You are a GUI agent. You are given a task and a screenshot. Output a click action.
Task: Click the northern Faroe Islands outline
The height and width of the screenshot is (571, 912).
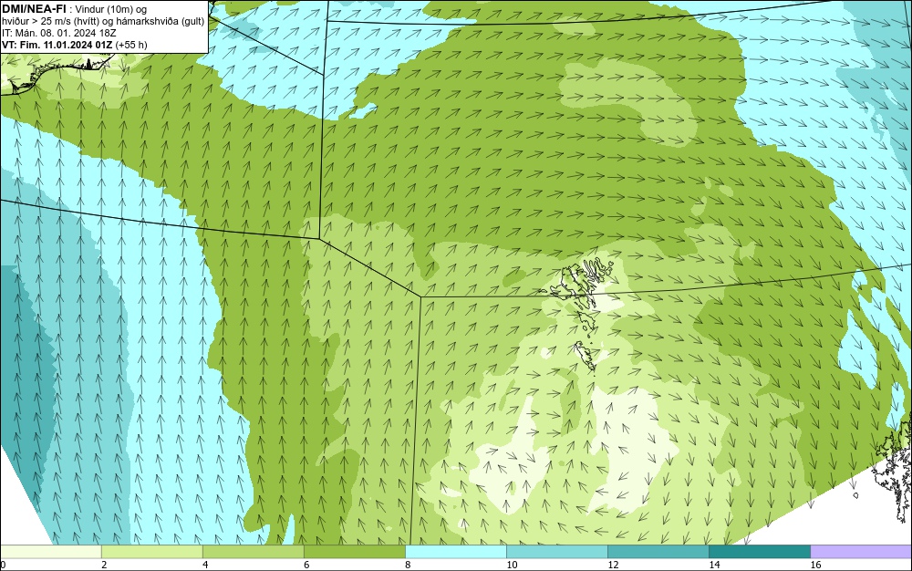click(x=582, y=285)
